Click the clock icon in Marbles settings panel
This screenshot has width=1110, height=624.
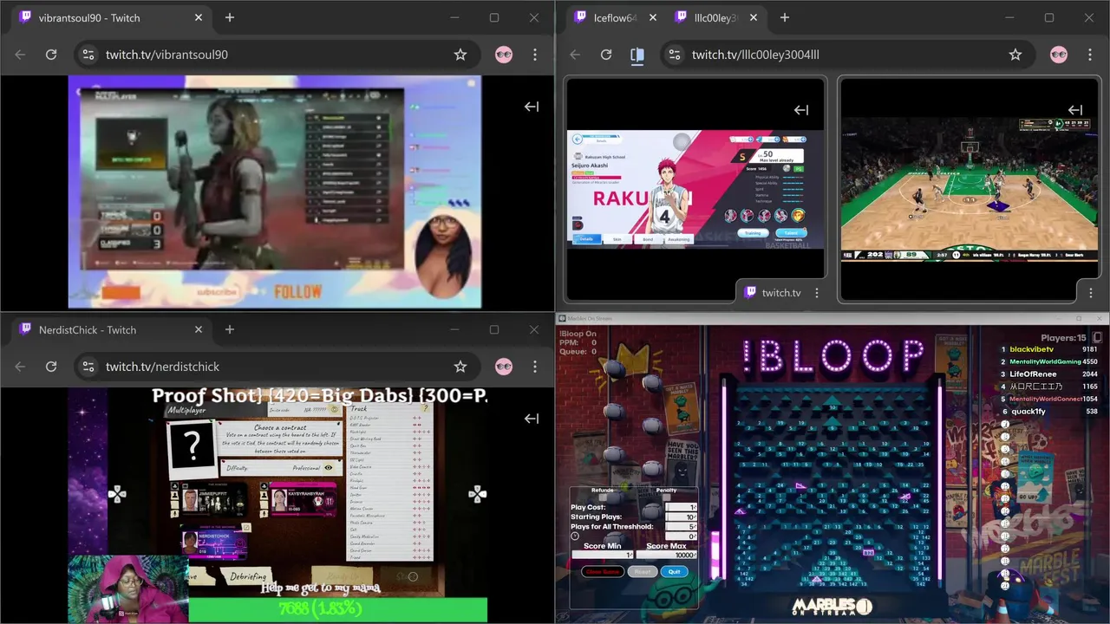pos(575,536)
